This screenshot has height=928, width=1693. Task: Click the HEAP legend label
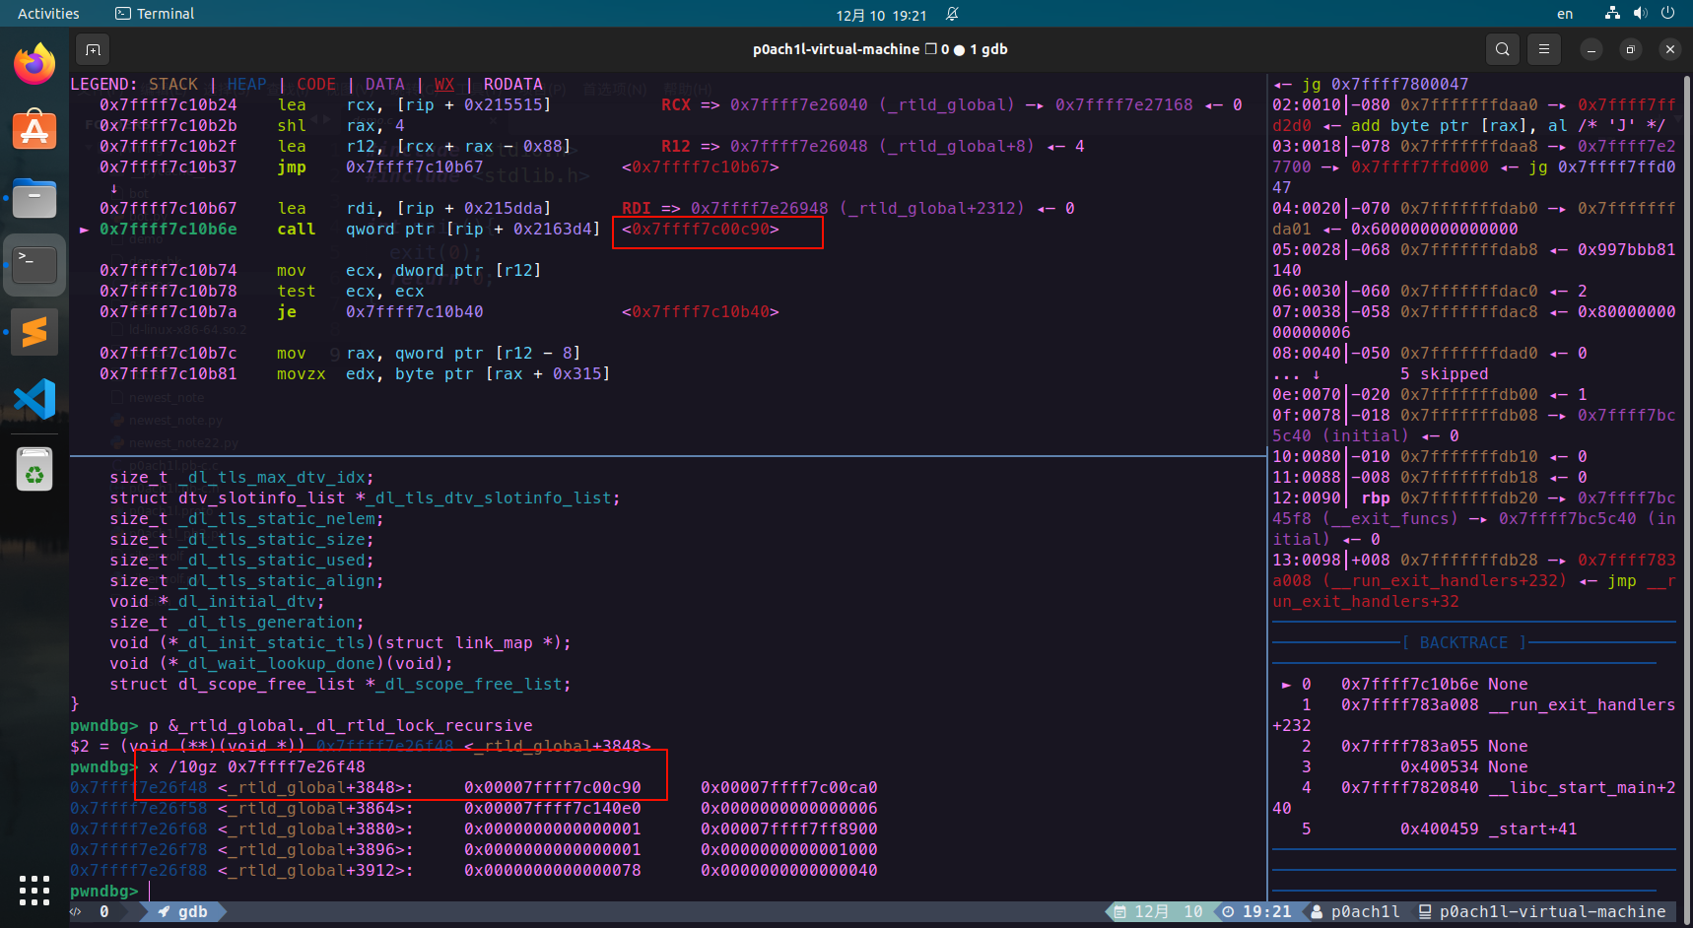(246, 84)
